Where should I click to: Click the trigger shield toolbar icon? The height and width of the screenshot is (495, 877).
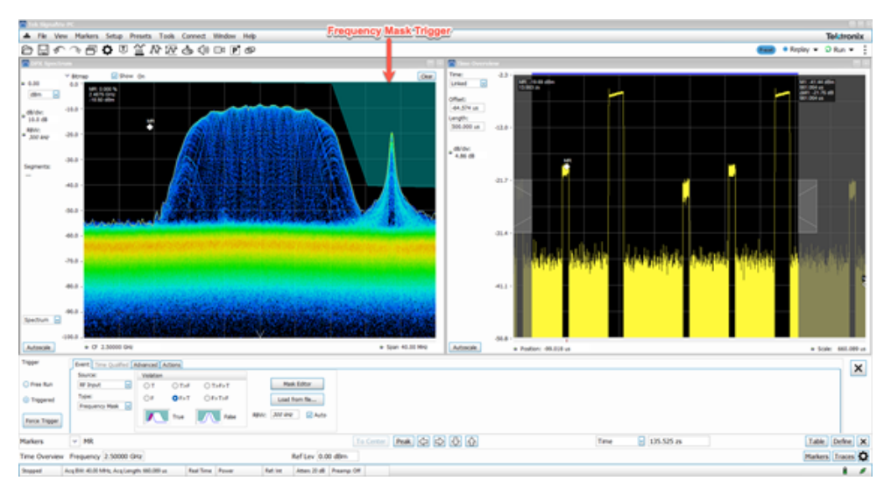123,50
